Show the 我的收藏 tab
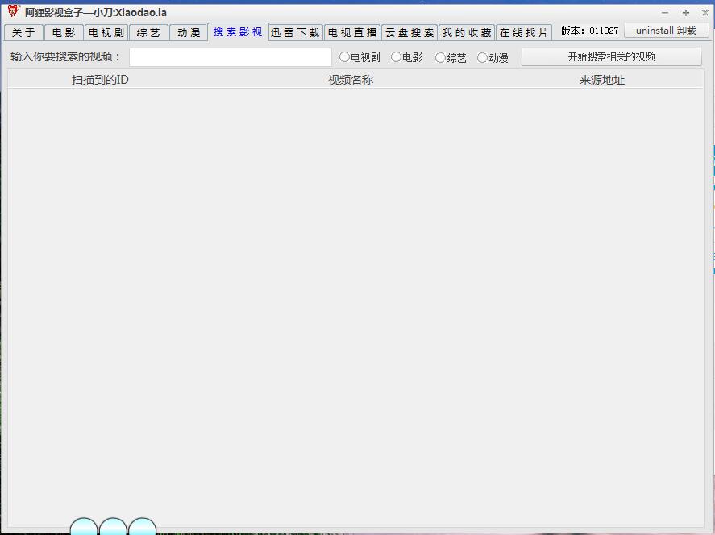Image resolution: width=715 pixels, height=535 pixels. coord(467,33)
